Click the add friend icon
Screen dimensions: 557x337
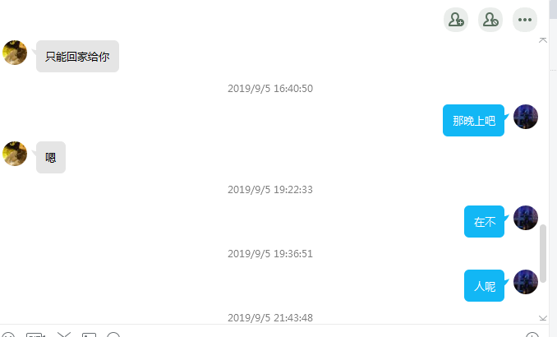(x=456, y=20)
